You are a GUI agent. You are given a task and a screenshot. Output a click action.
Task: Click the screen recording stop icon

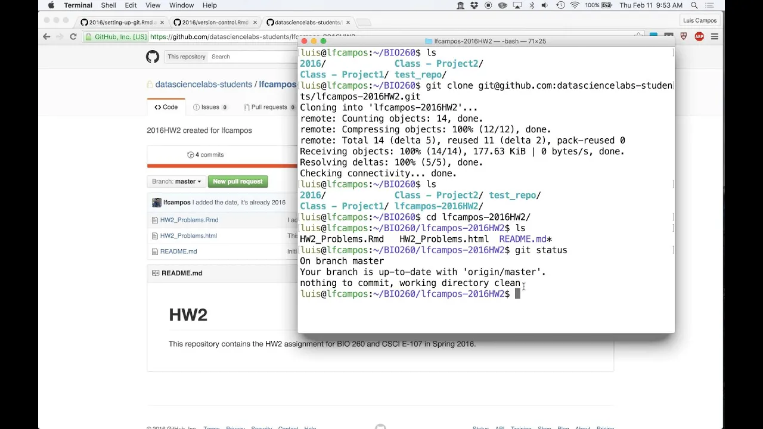[x=489, y=5]
